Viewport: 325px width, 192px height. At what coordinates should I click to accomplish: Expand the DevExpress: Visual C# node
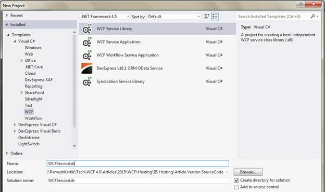(x=15, y=125)
